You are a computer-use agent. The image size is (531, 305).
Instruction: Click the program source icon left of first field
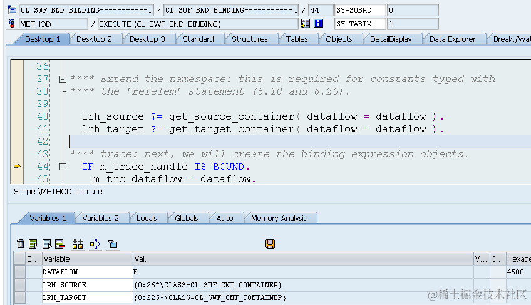(11, 10)
